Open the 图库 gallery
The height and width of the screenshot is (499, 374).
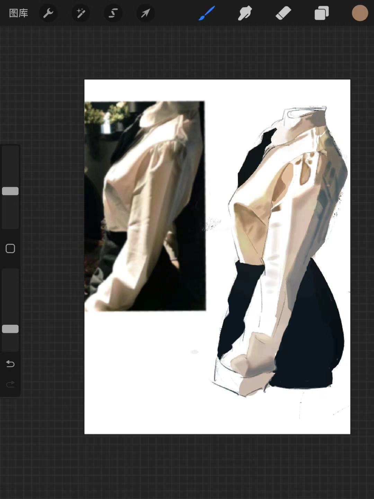point(18,13)
